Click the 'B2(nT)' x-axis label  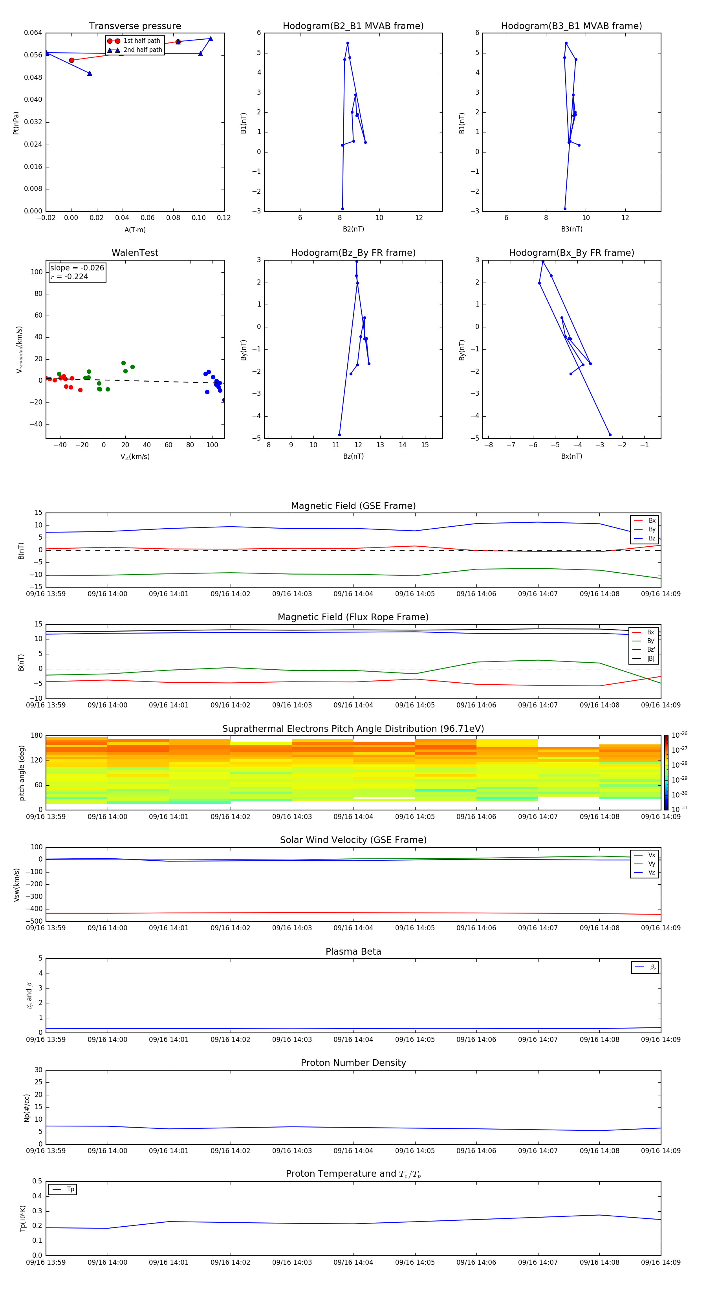tap(353, 229)
